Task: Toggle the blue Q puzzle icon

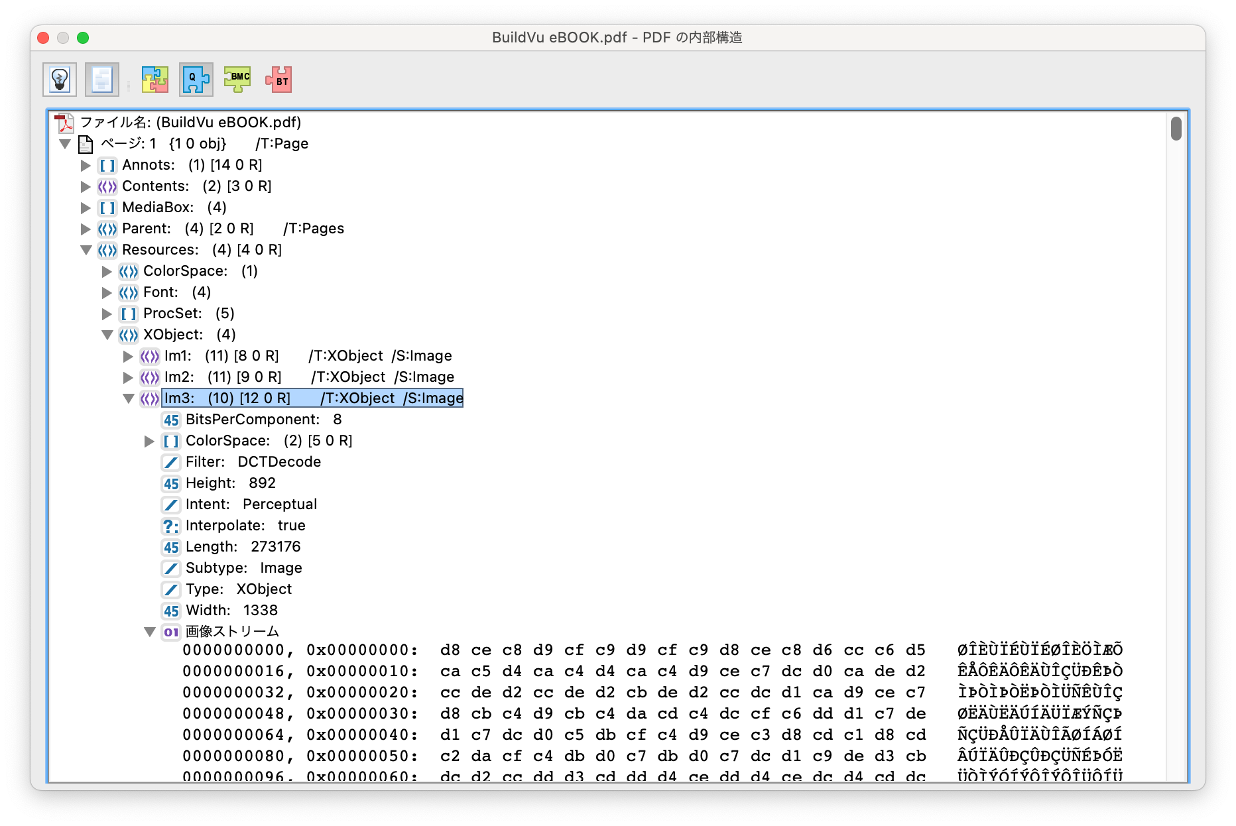Action: coord(196,80)
